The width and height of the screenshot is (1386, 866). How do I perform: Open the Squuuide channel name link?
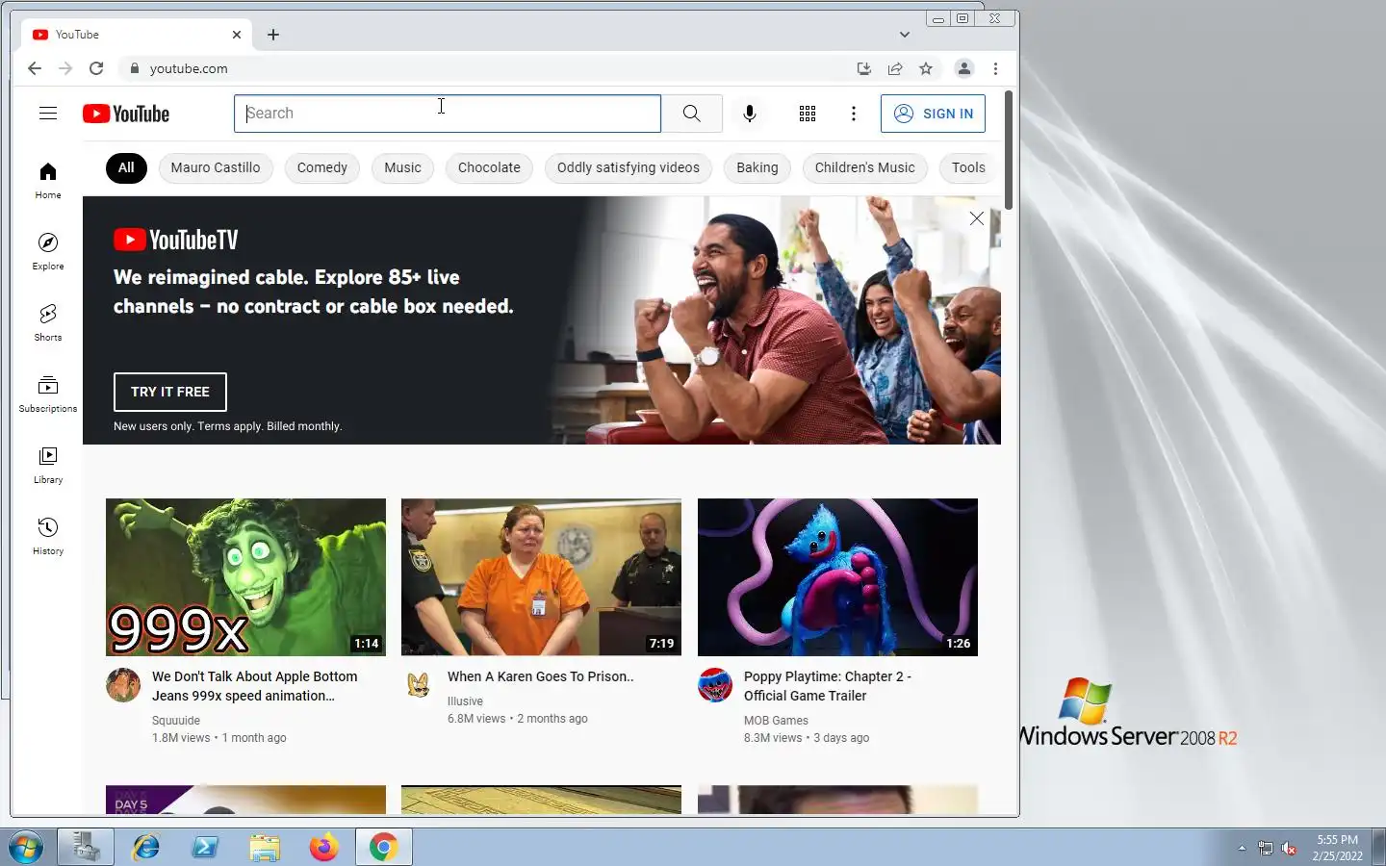[176, 720]
